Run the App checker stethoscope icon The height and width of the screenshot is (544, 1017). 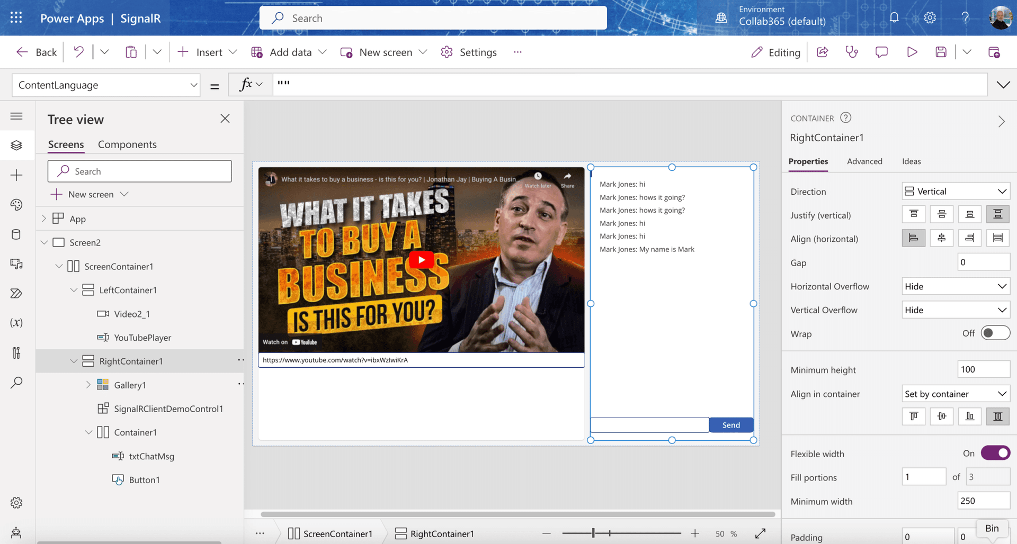click(851, 52)
